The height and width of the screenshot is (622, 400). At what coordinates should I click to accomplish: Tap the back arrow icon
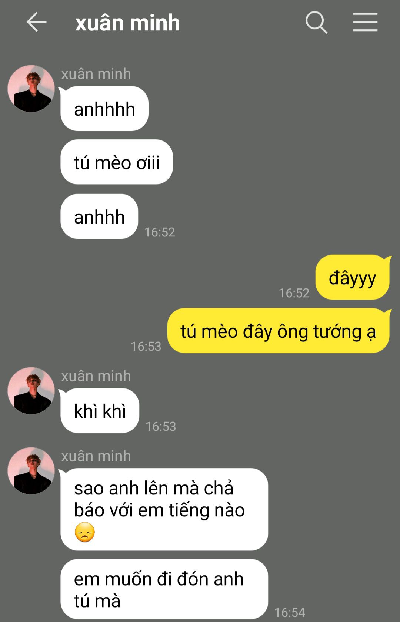pyautogui.click(x=36, y=22)
